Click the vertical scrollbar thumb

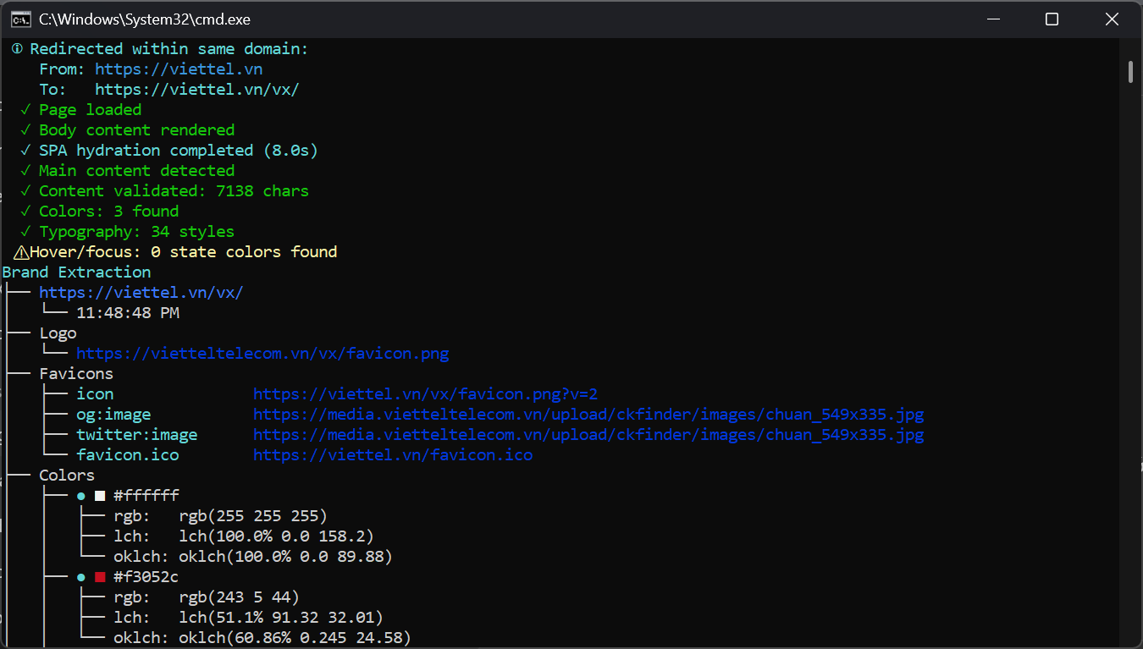[x=1131, y=72]
